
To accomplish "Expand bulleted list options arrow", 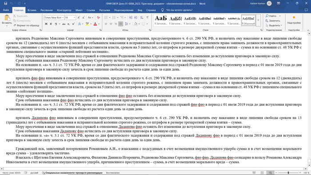I will 110,18.
